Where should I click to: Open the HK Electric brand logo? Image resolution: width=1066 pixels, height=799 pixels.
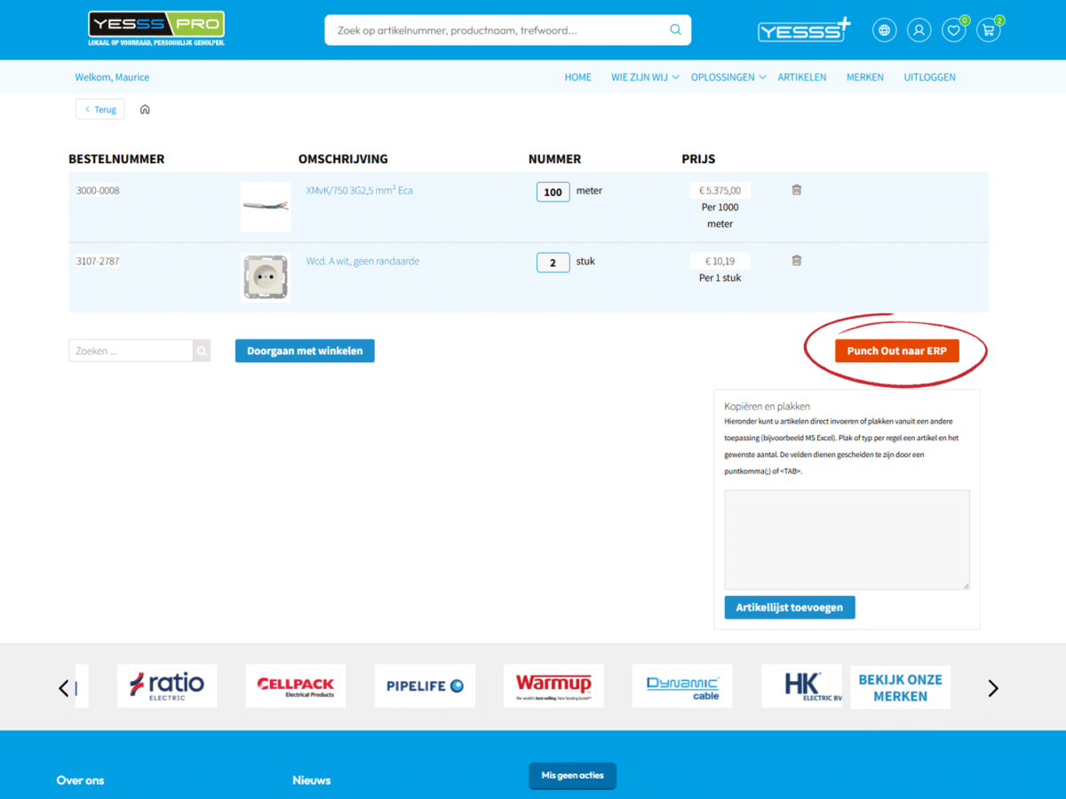(802, 686)
